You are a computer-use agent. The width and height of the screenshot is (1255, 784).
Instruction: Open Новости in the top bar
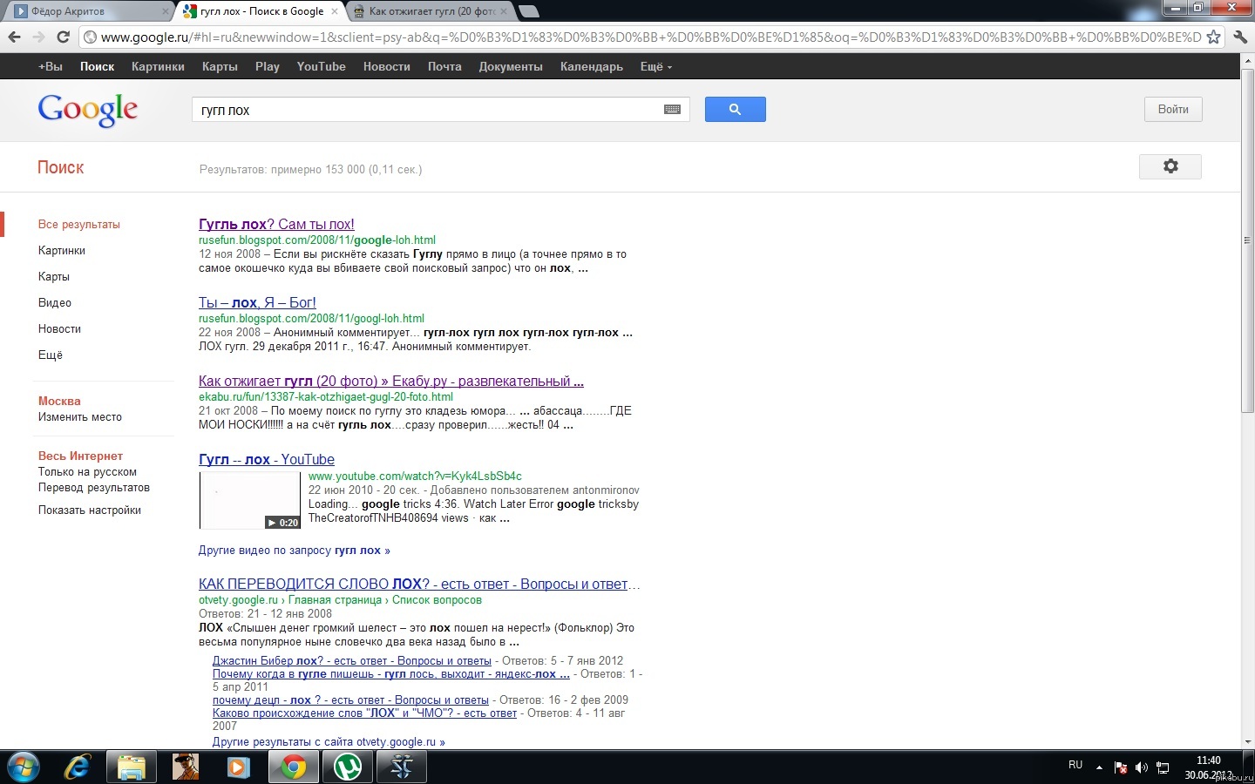point(387,66)
